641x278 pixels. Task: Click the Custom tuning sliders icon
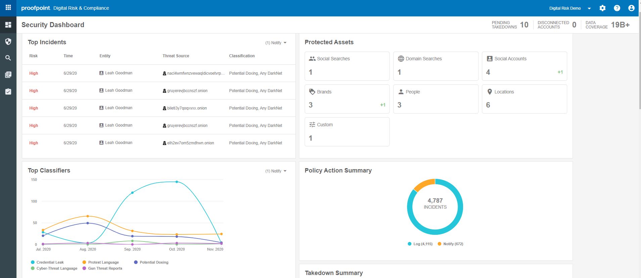(312, 125)
